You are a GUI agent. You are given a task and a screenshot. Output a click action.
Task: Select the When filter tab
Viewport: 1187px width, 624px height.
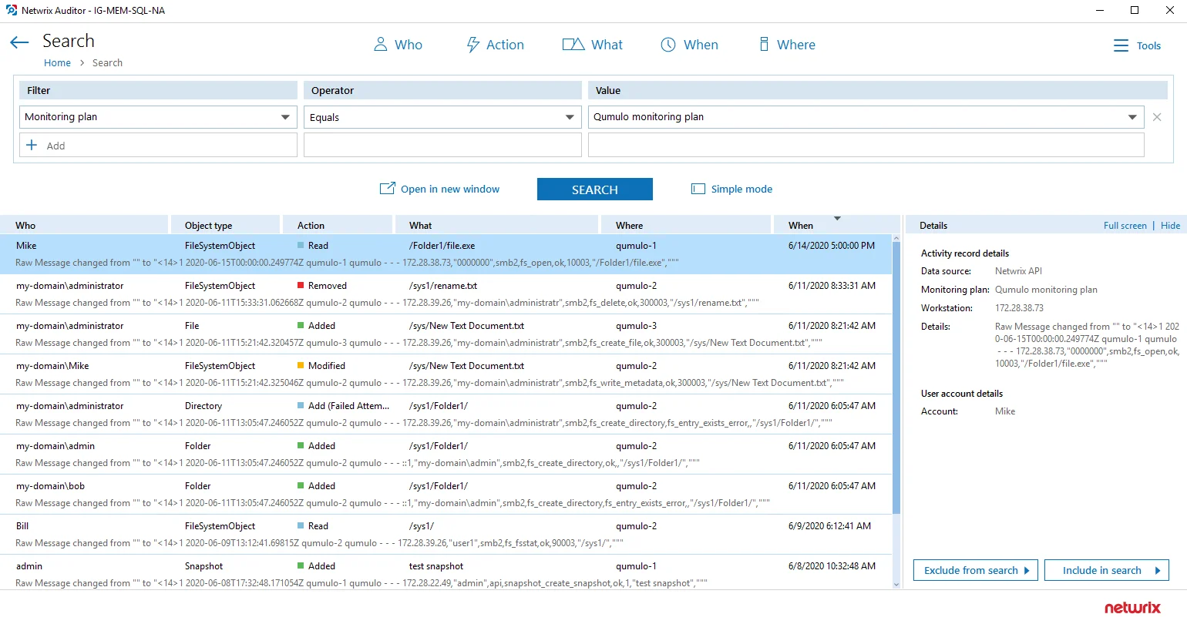(689, 45)
